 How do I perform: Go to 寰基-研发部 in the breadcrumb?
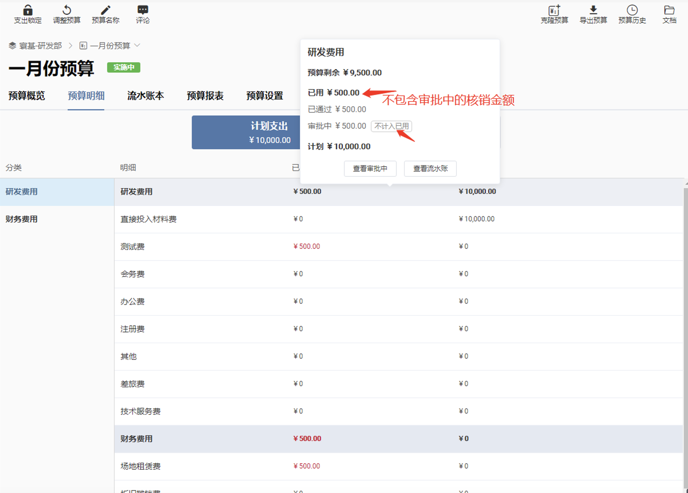pos(40,46)
